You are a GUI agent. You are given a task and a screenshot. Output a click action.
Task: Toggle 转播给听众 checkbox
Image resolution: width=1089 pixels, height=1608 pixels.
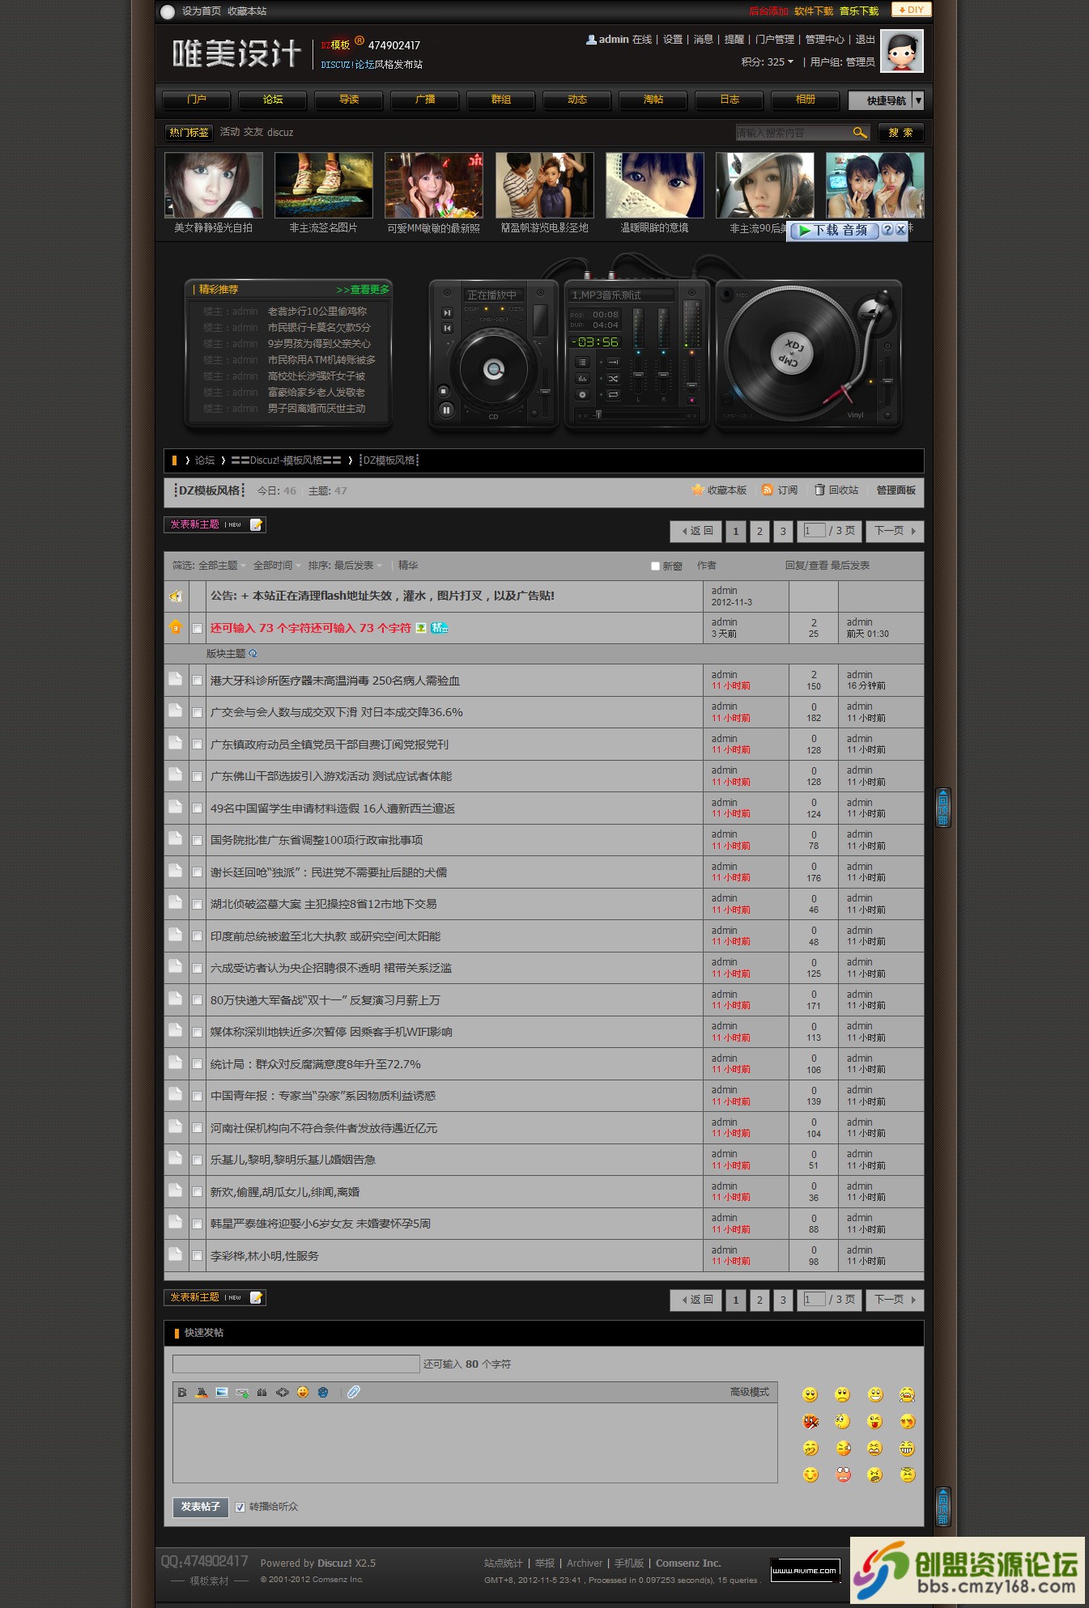tap(240, 1507)
